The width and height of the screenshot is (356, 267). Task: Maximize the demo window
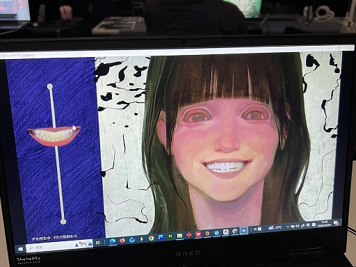[339, 48]
